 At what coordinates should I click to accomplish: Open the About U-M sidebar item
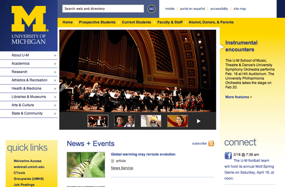(20, 55)
